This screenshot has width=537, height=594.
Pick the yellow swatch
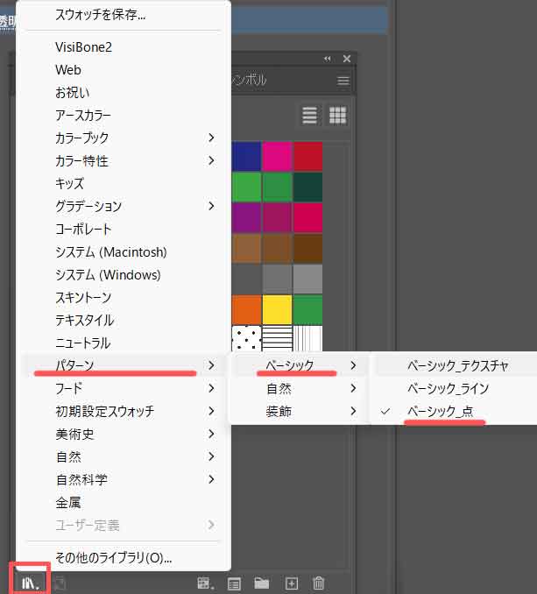277,310
